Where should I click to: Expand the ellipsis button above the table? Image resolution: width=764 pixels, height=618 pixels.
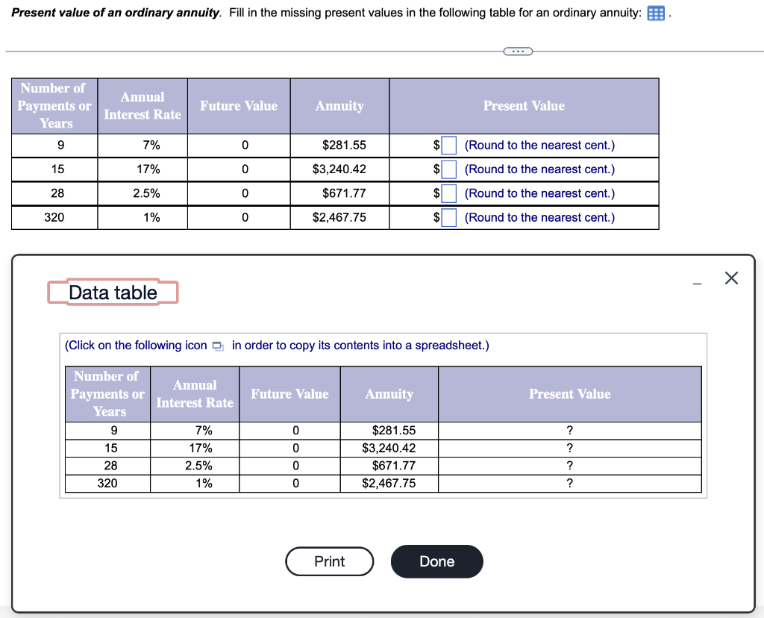pos(518,51)
